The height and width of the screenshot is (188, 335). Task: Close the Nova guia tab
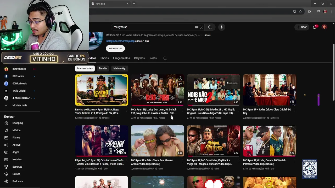(x=128, y=4)
